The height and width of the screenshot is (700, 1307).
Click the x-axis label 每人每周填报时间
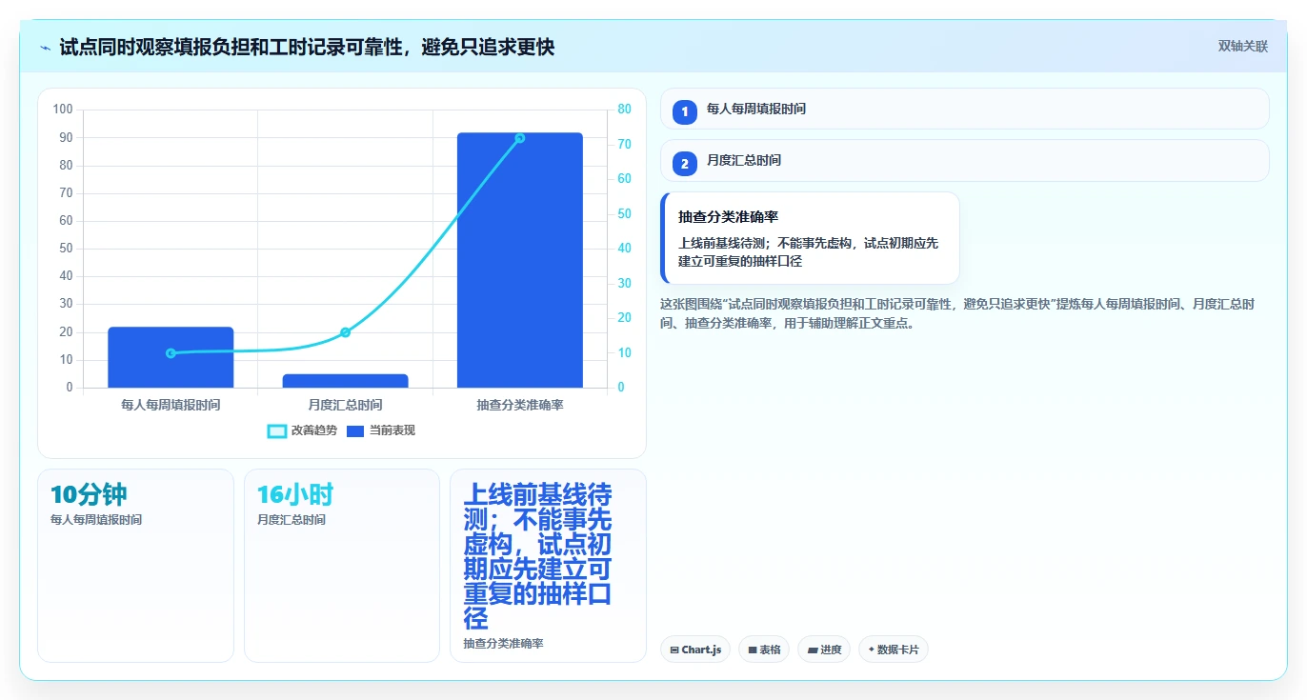point(171,405)
